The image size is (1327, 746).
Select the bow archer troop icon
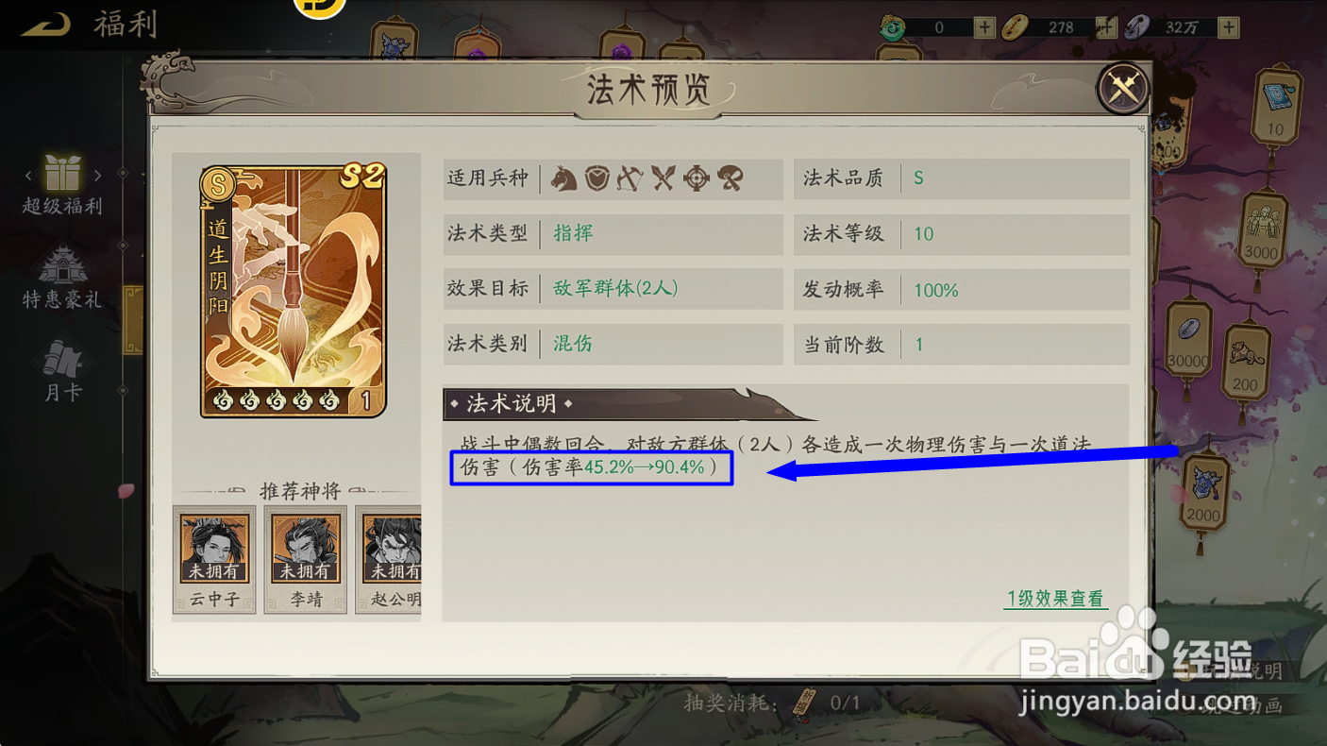tap(630, 178)
